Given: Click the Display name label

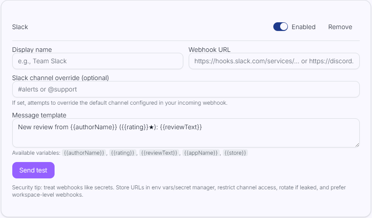Looking at the screenshot, I should click(x=32, y=50).
